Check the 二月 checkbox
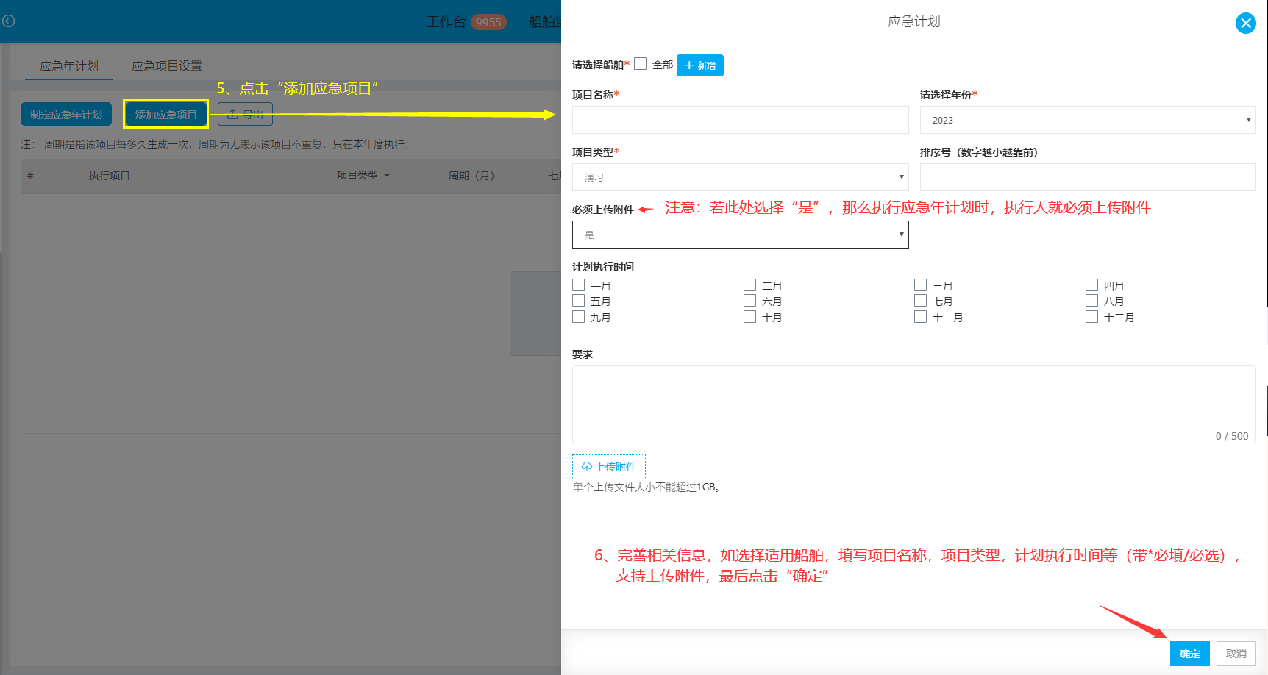 click(750, 285)
